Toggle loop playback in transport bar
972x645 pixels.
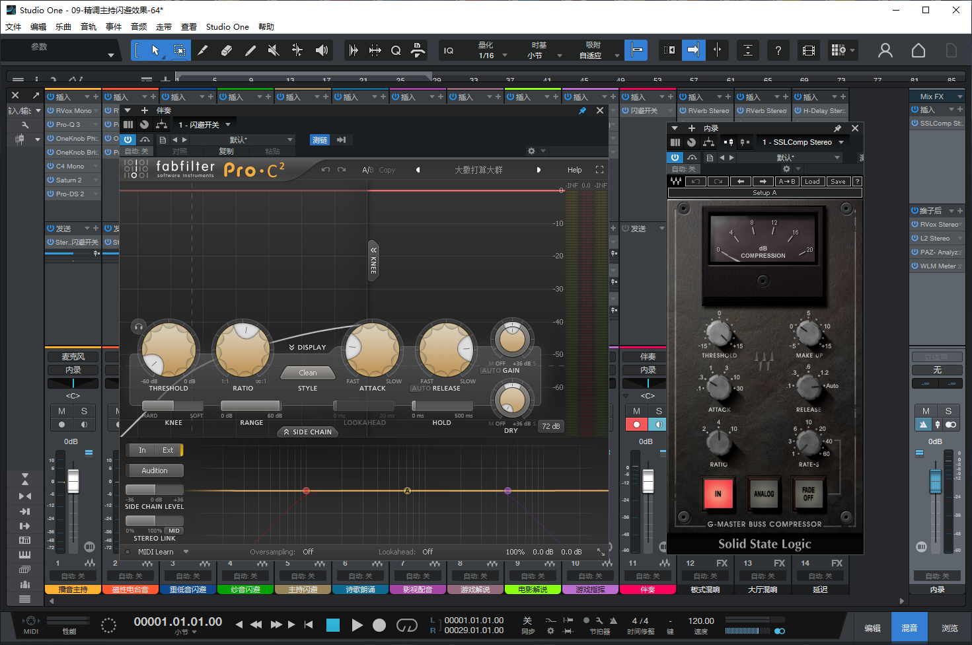pyautogui.click(x=406, y=625)
